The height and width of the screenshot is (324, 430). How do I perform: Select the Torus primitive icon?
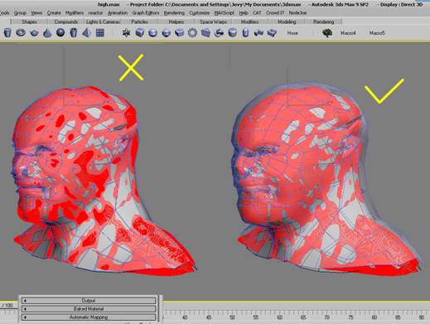tap(21, 33)
